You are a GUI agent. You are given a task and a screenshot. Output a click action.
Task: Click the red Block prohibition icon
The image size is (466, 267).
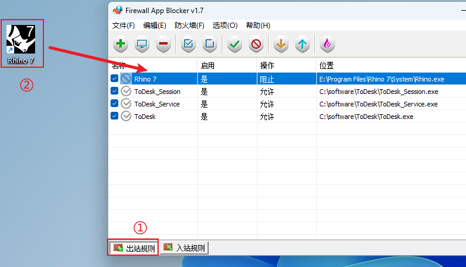[x=256, y=44]
